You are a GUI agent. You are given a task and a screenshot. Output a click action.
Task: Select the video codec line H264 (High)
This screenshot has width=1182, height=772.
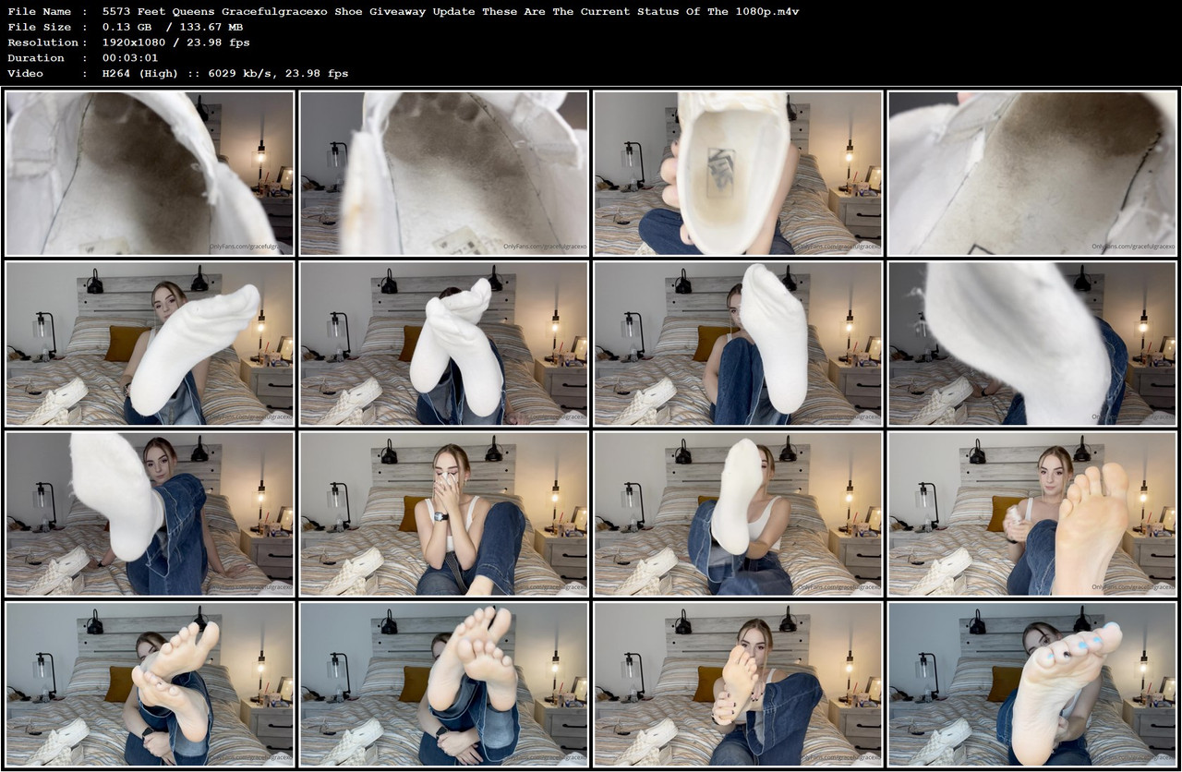pyautogui.click(x=140, y=73)
